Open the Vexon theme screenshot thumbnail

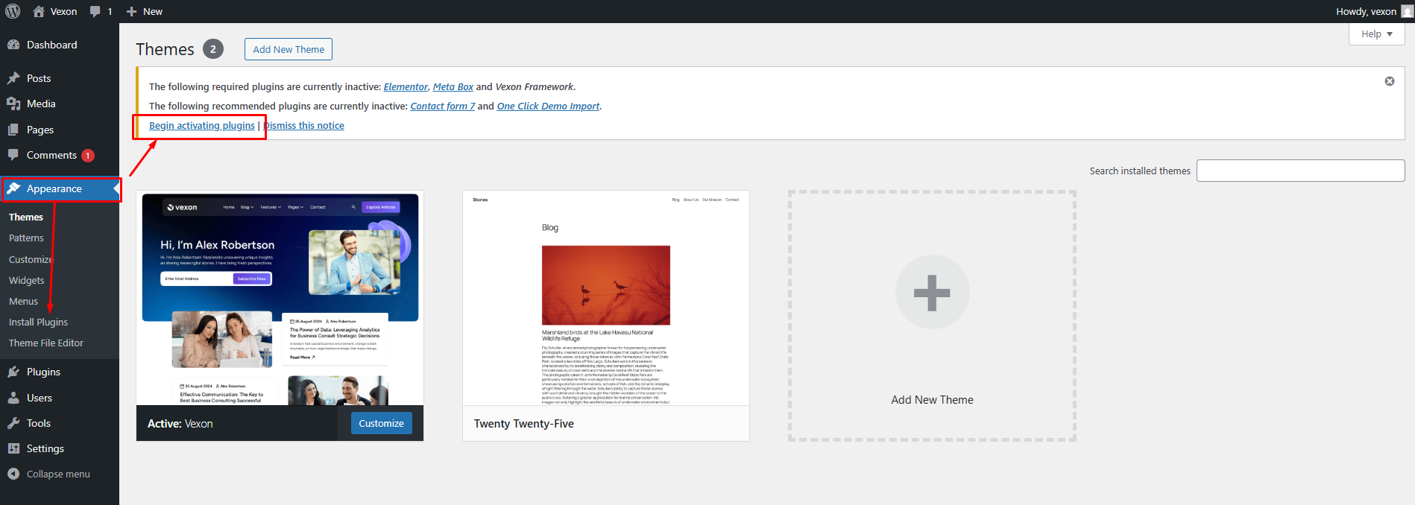click(x=280, y=298)
